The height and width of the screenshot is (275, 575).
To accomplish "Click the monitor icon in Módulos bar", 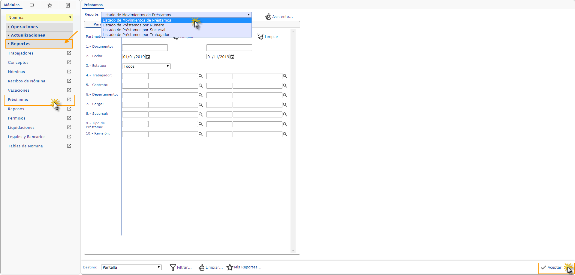I will tap(32, 5).
